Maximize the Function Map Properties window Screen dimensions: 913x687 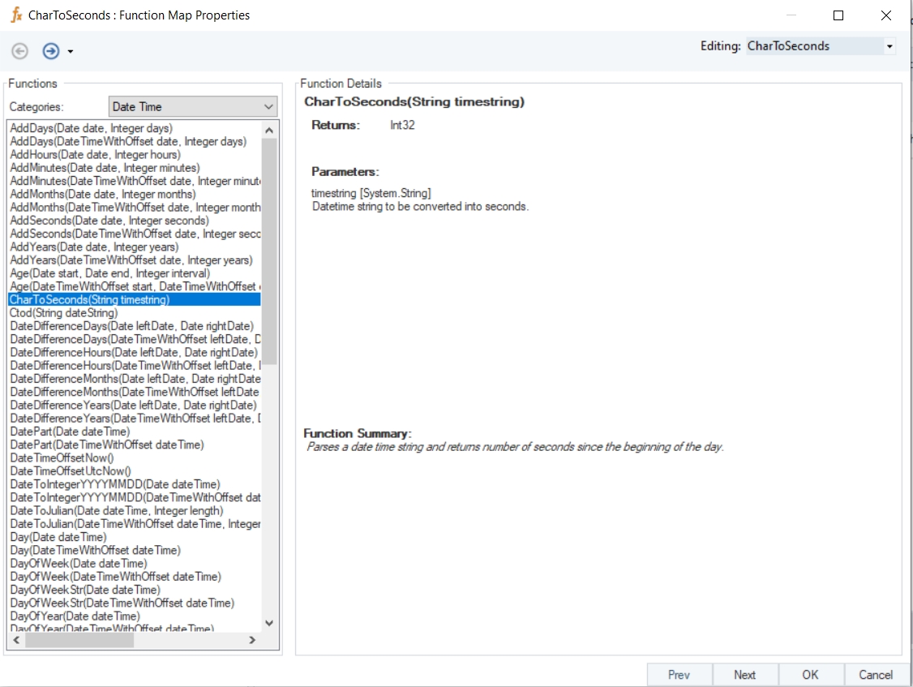pos(838,15)
